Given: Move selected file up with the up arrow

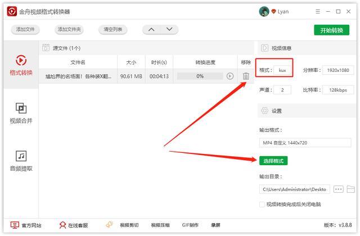Looking at the screenshot, I should (x=151, y=30).
